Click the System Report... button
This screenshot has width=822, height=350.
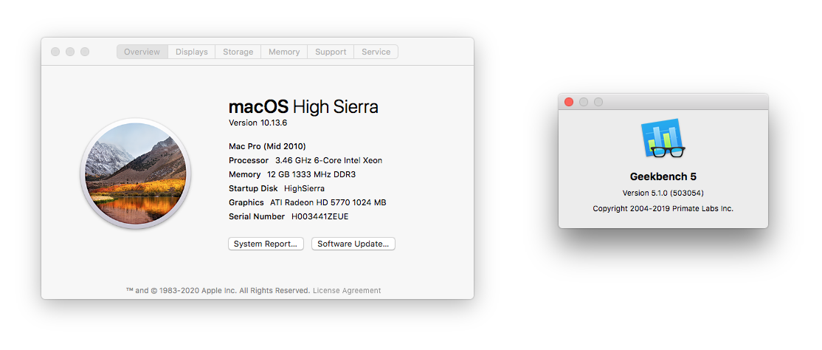point(266,244)
